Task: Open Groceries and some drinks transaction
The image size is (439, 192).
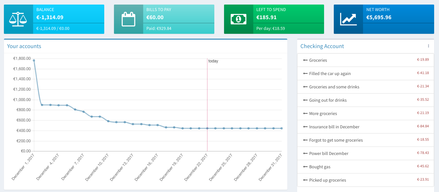Action: click(334, 87)
